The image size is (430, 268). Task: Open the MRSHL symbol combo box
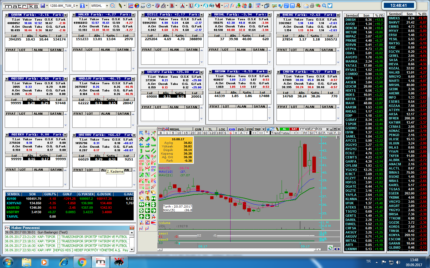pos(100,6)
